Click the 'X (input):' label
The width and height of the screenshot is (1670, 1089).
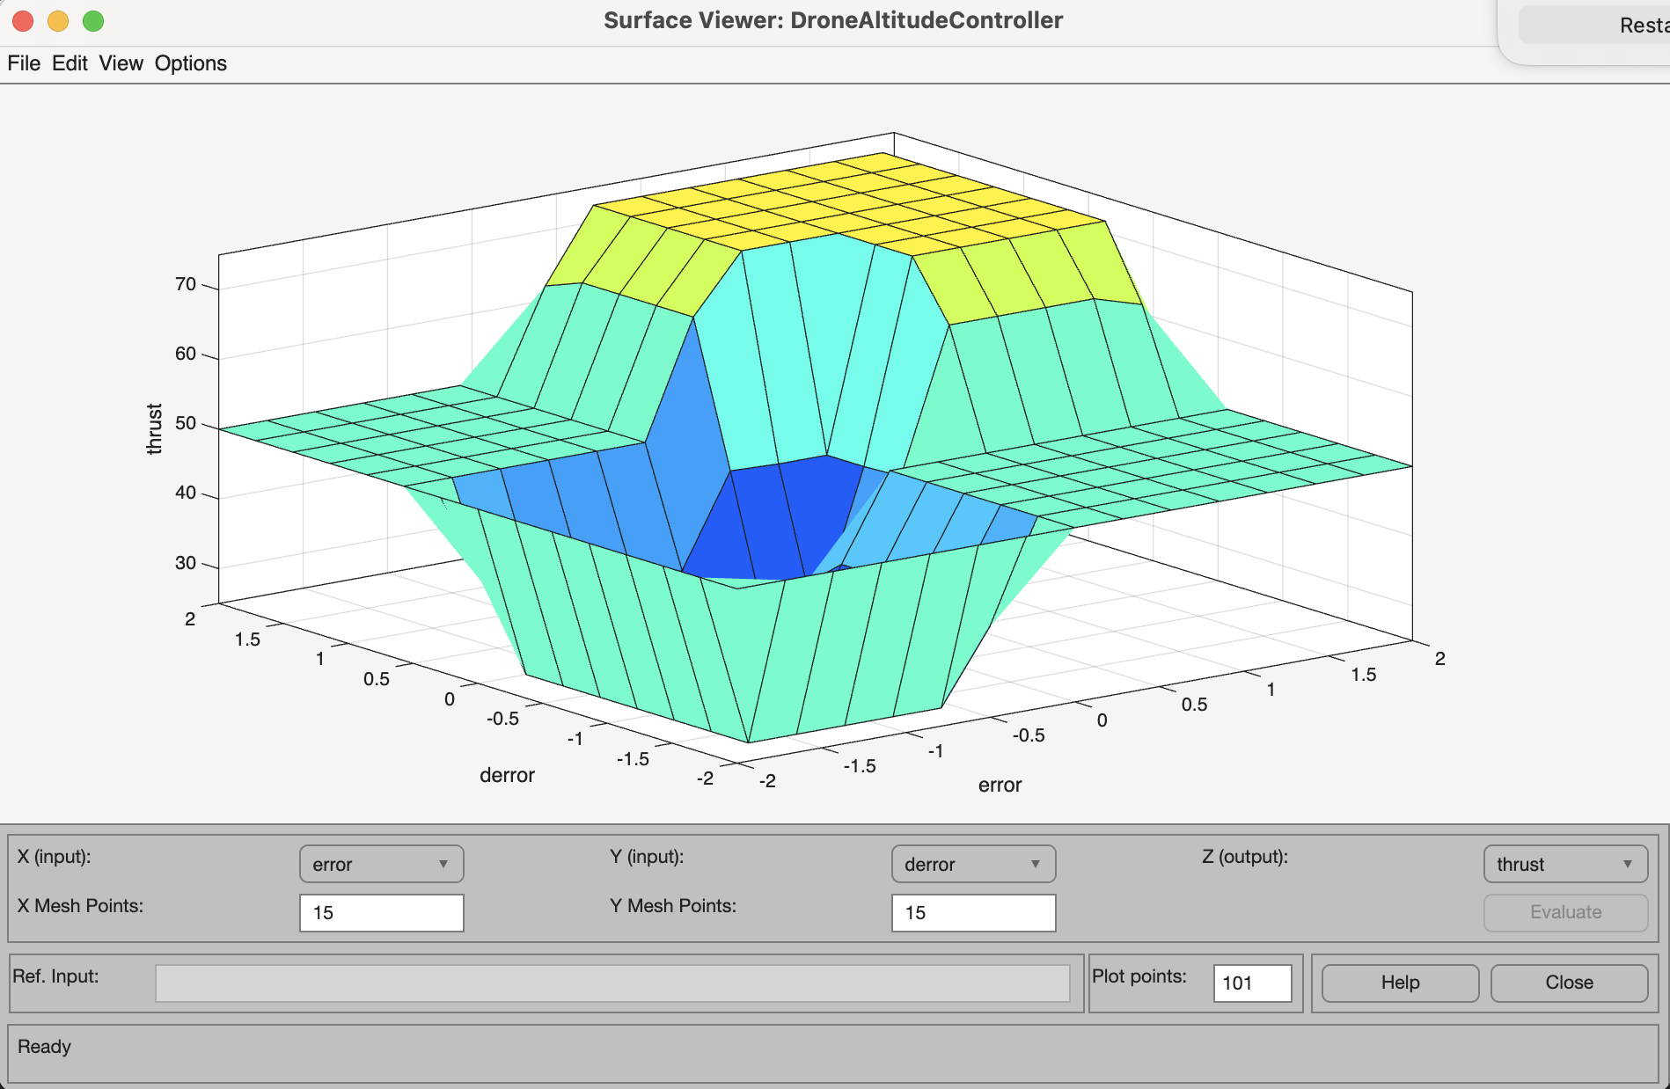(55, 856)
